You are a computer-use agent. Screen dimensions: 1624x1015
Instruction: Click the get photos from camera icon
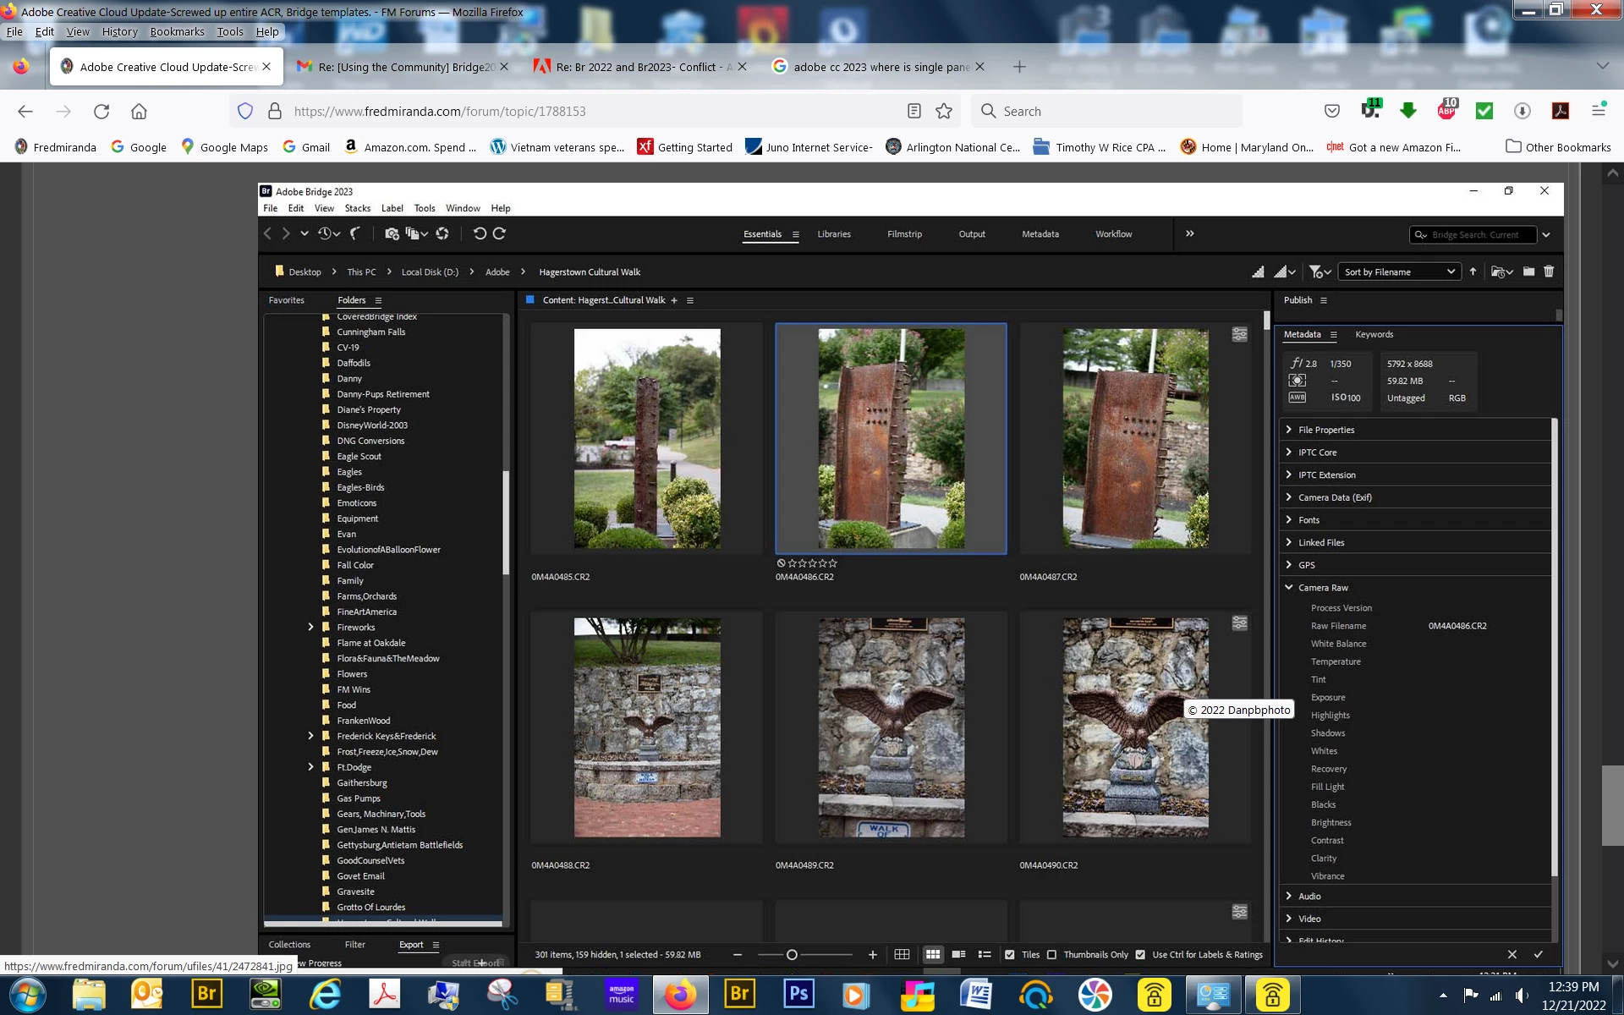[392, 233]
